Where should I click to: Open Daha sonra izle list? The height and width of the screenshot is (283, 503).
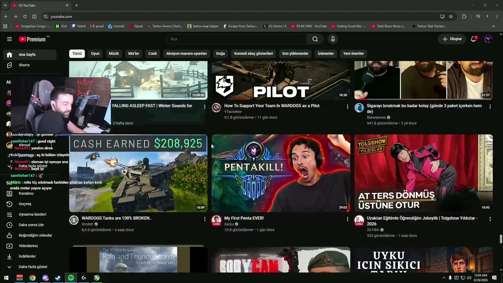(x=30, y=225)
